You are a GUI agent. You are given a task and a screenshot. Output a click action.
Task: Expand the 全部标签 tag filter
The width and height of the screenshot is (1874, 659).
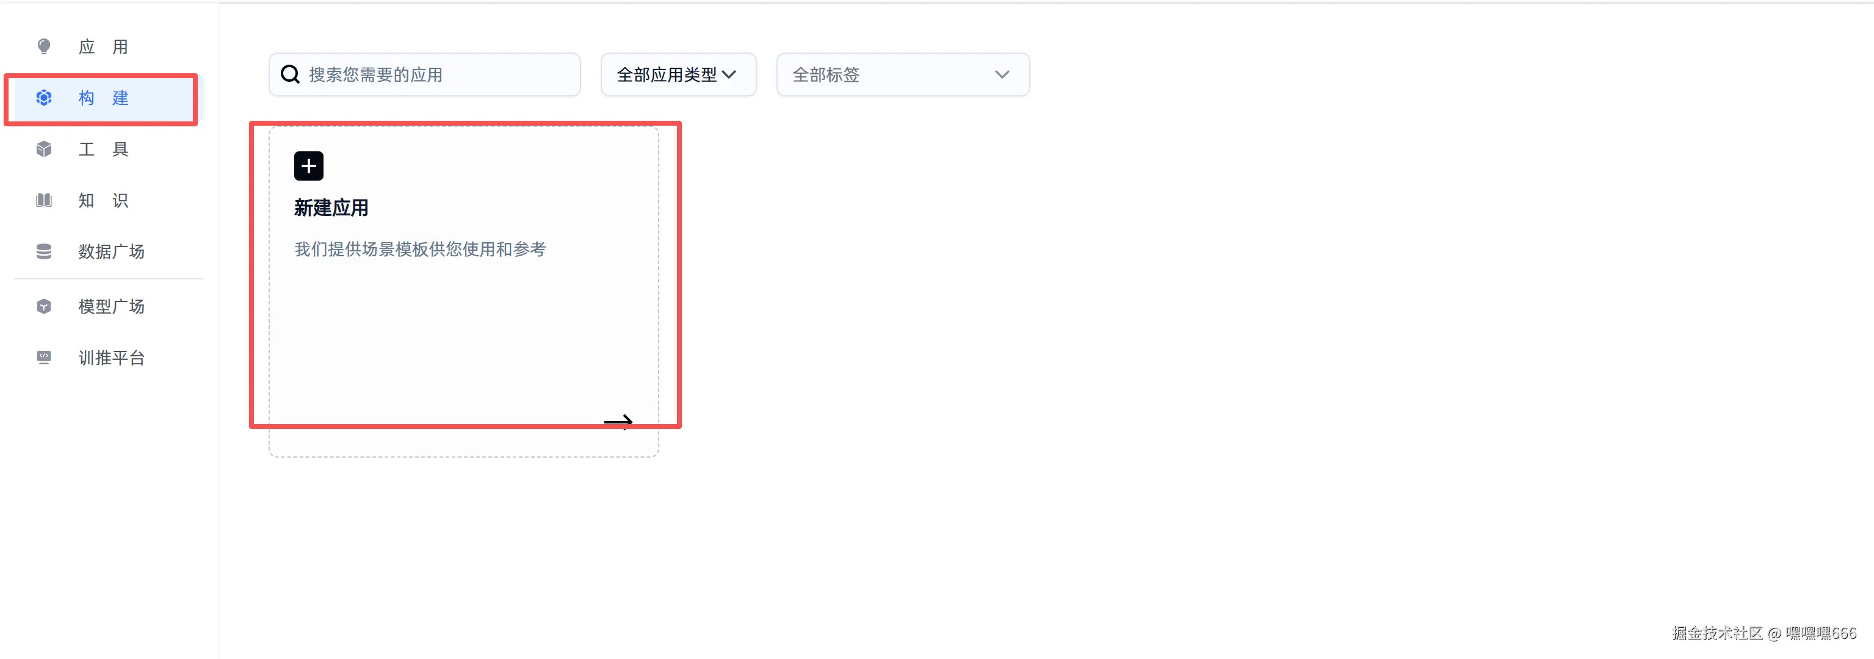pyautogui.click(x=903, y=74)
